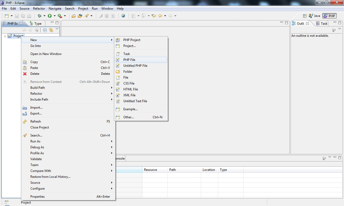Switch to the Java perspective
Screen dimensions: 344x206
point(314,16)
